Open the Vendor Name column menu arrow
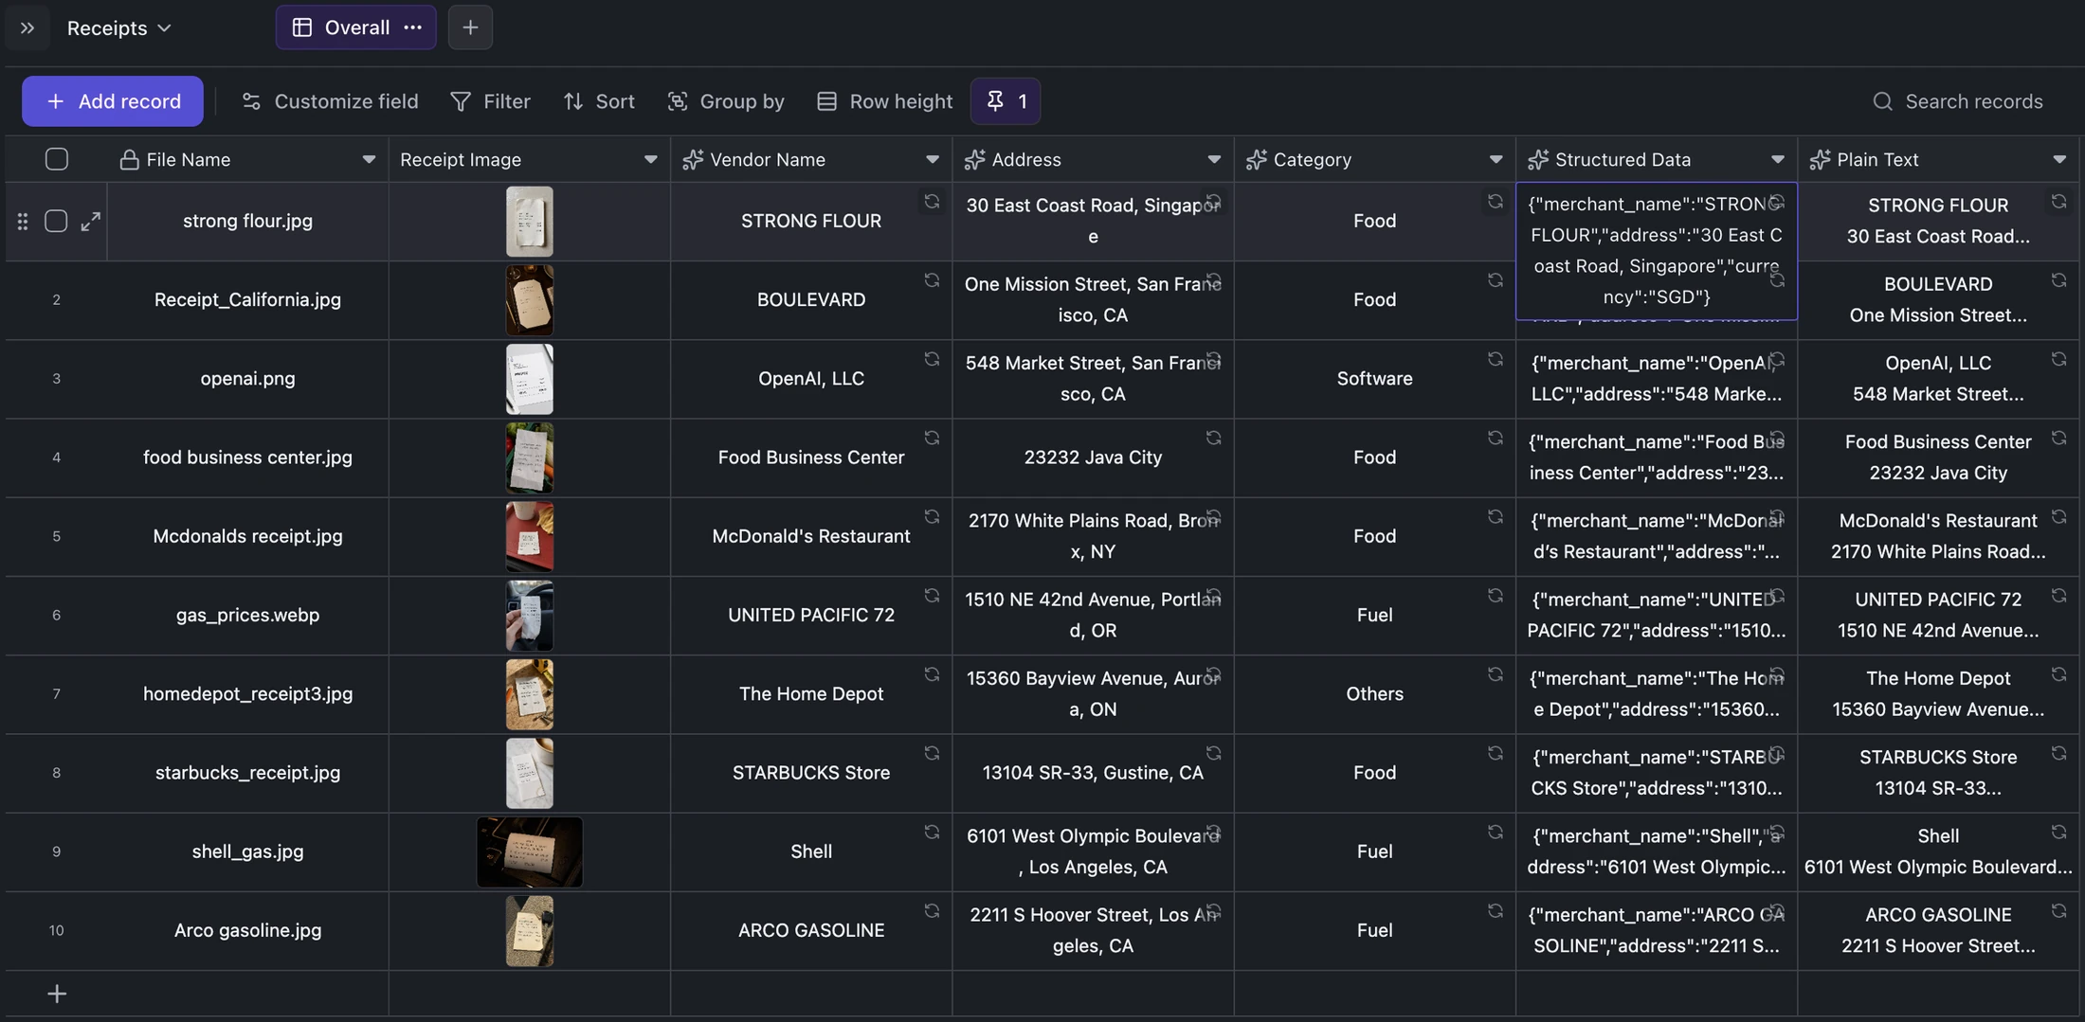 click(x=932, y=159)
